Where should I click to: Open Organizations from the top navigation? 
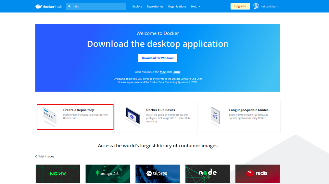pos(177,6)
